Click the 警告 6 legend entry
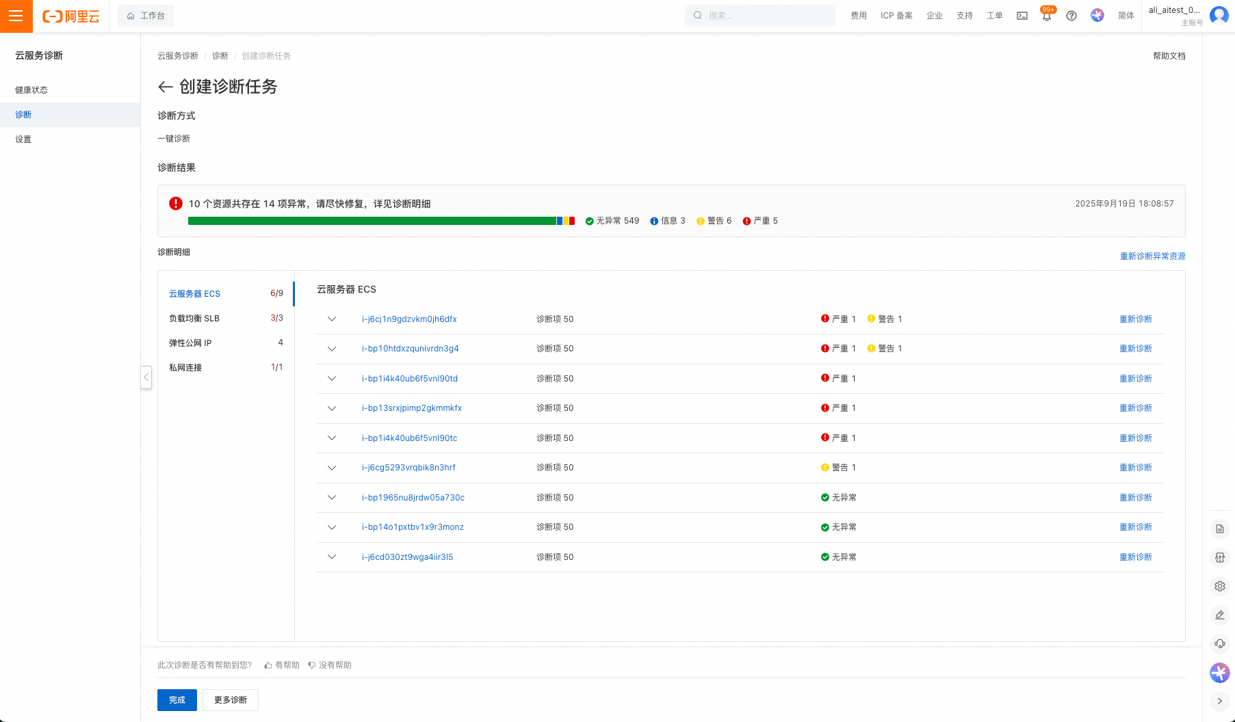This screenshot has height=722, width=1235. point(714,221)
